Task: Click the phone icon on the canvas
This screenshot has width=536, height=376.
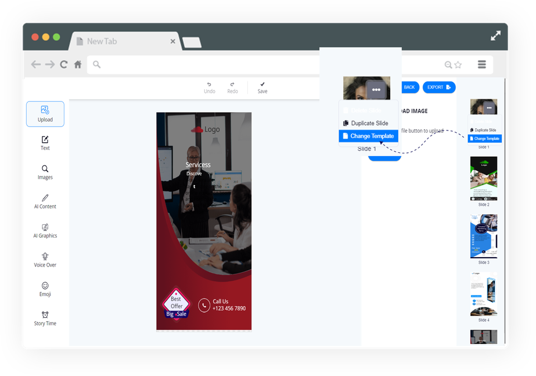Action: pos(204,305)
